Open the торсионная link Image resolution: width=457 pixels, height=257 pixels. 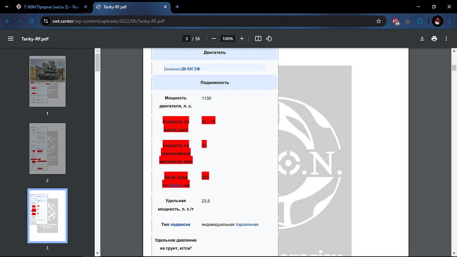[247, 225]
